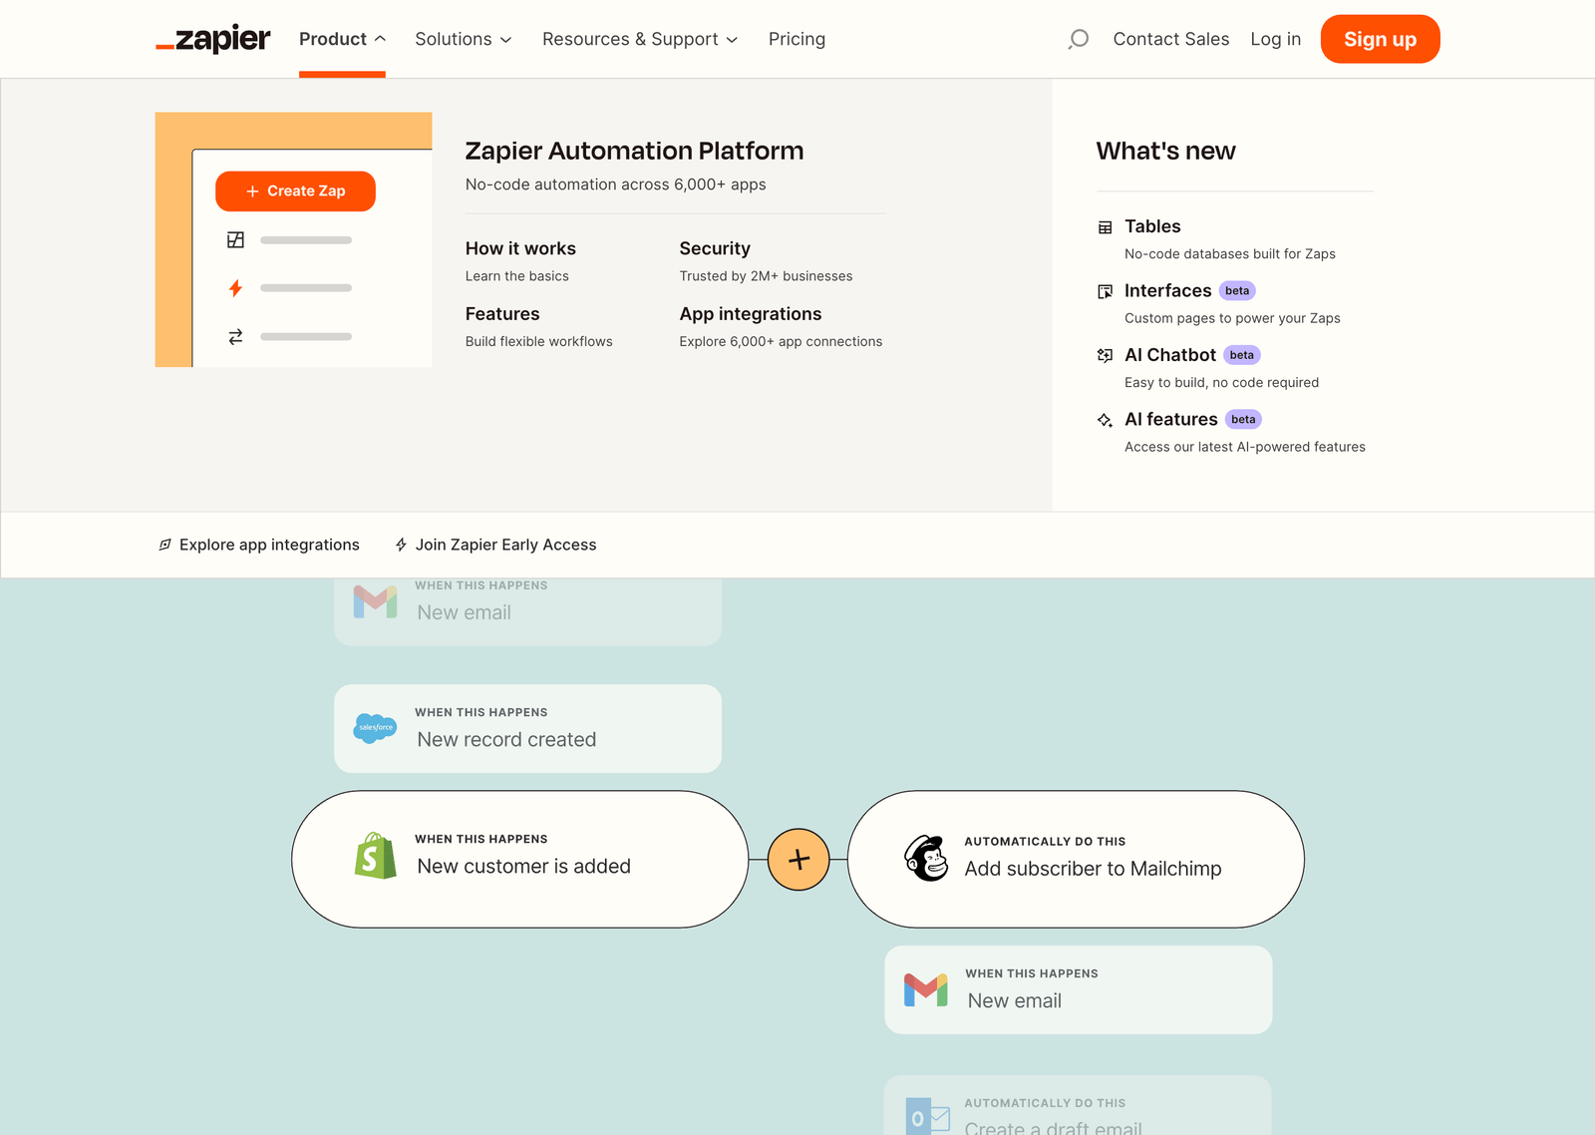Click the AI Chatbot icon
The width and height of the screenshot is (1595, 1135).
click(1105, 355)
